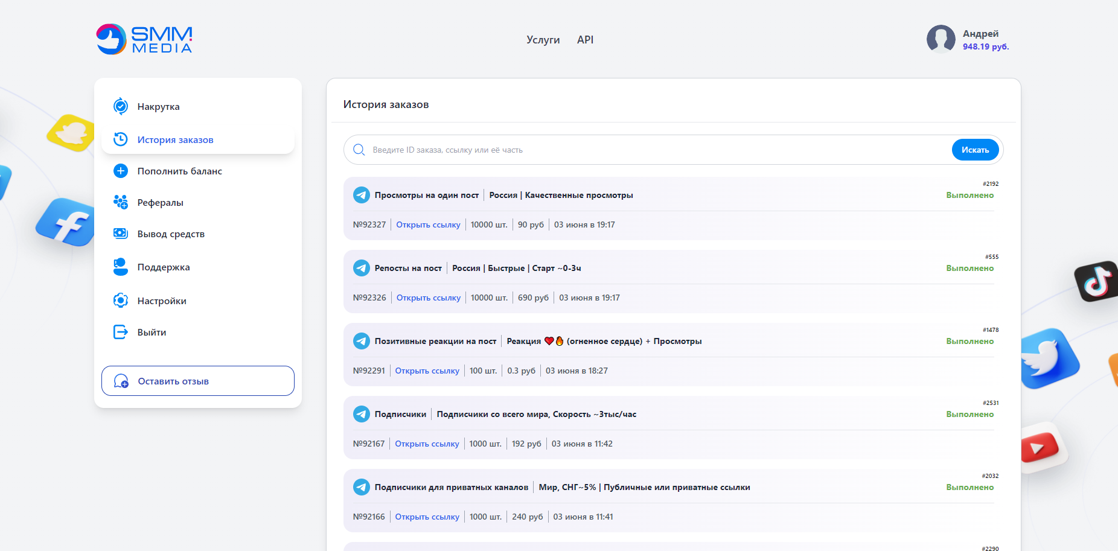
Task: Click Выполнено status of order #555
Action: (969, 268)
